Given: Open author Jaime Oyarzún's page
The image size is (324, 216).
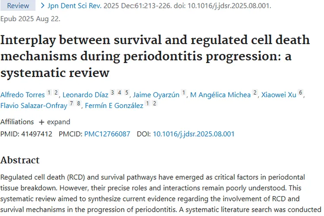Looking at the screenshot, I should pyautogui.click(x=156, y=95).
